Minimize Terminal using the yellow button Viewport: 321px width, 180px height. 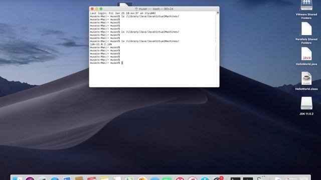click(97, 9)
